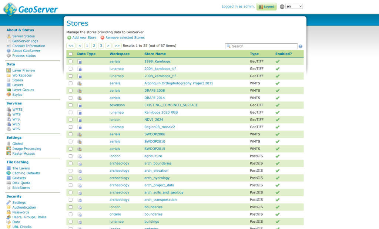Click the Add new Store green plus icon
The height and width of the screenshot is (229, 379).
69,38
